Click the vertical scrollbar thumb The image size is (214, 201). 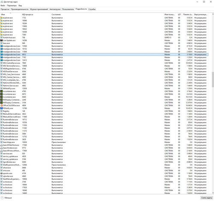point(213,79)
